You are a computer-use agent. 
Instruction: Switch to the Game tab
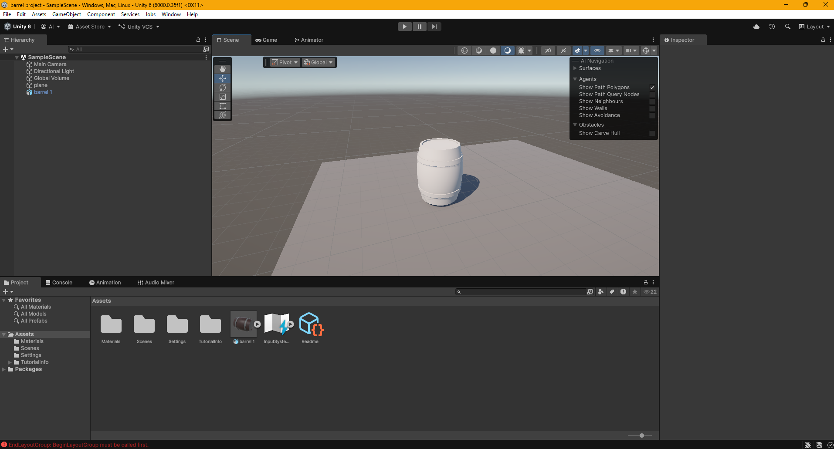267,40
